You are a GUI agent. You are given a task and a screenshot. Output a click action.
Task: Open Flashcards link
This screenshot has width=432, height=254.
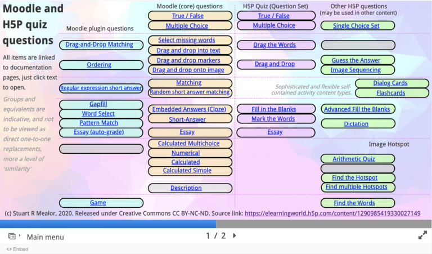tap(391, 93)
